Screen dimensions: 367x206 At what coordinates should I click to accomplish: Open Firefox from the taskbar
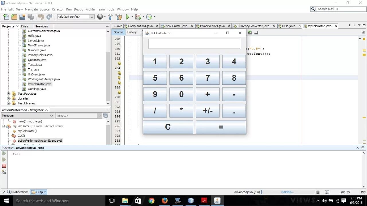165,201
